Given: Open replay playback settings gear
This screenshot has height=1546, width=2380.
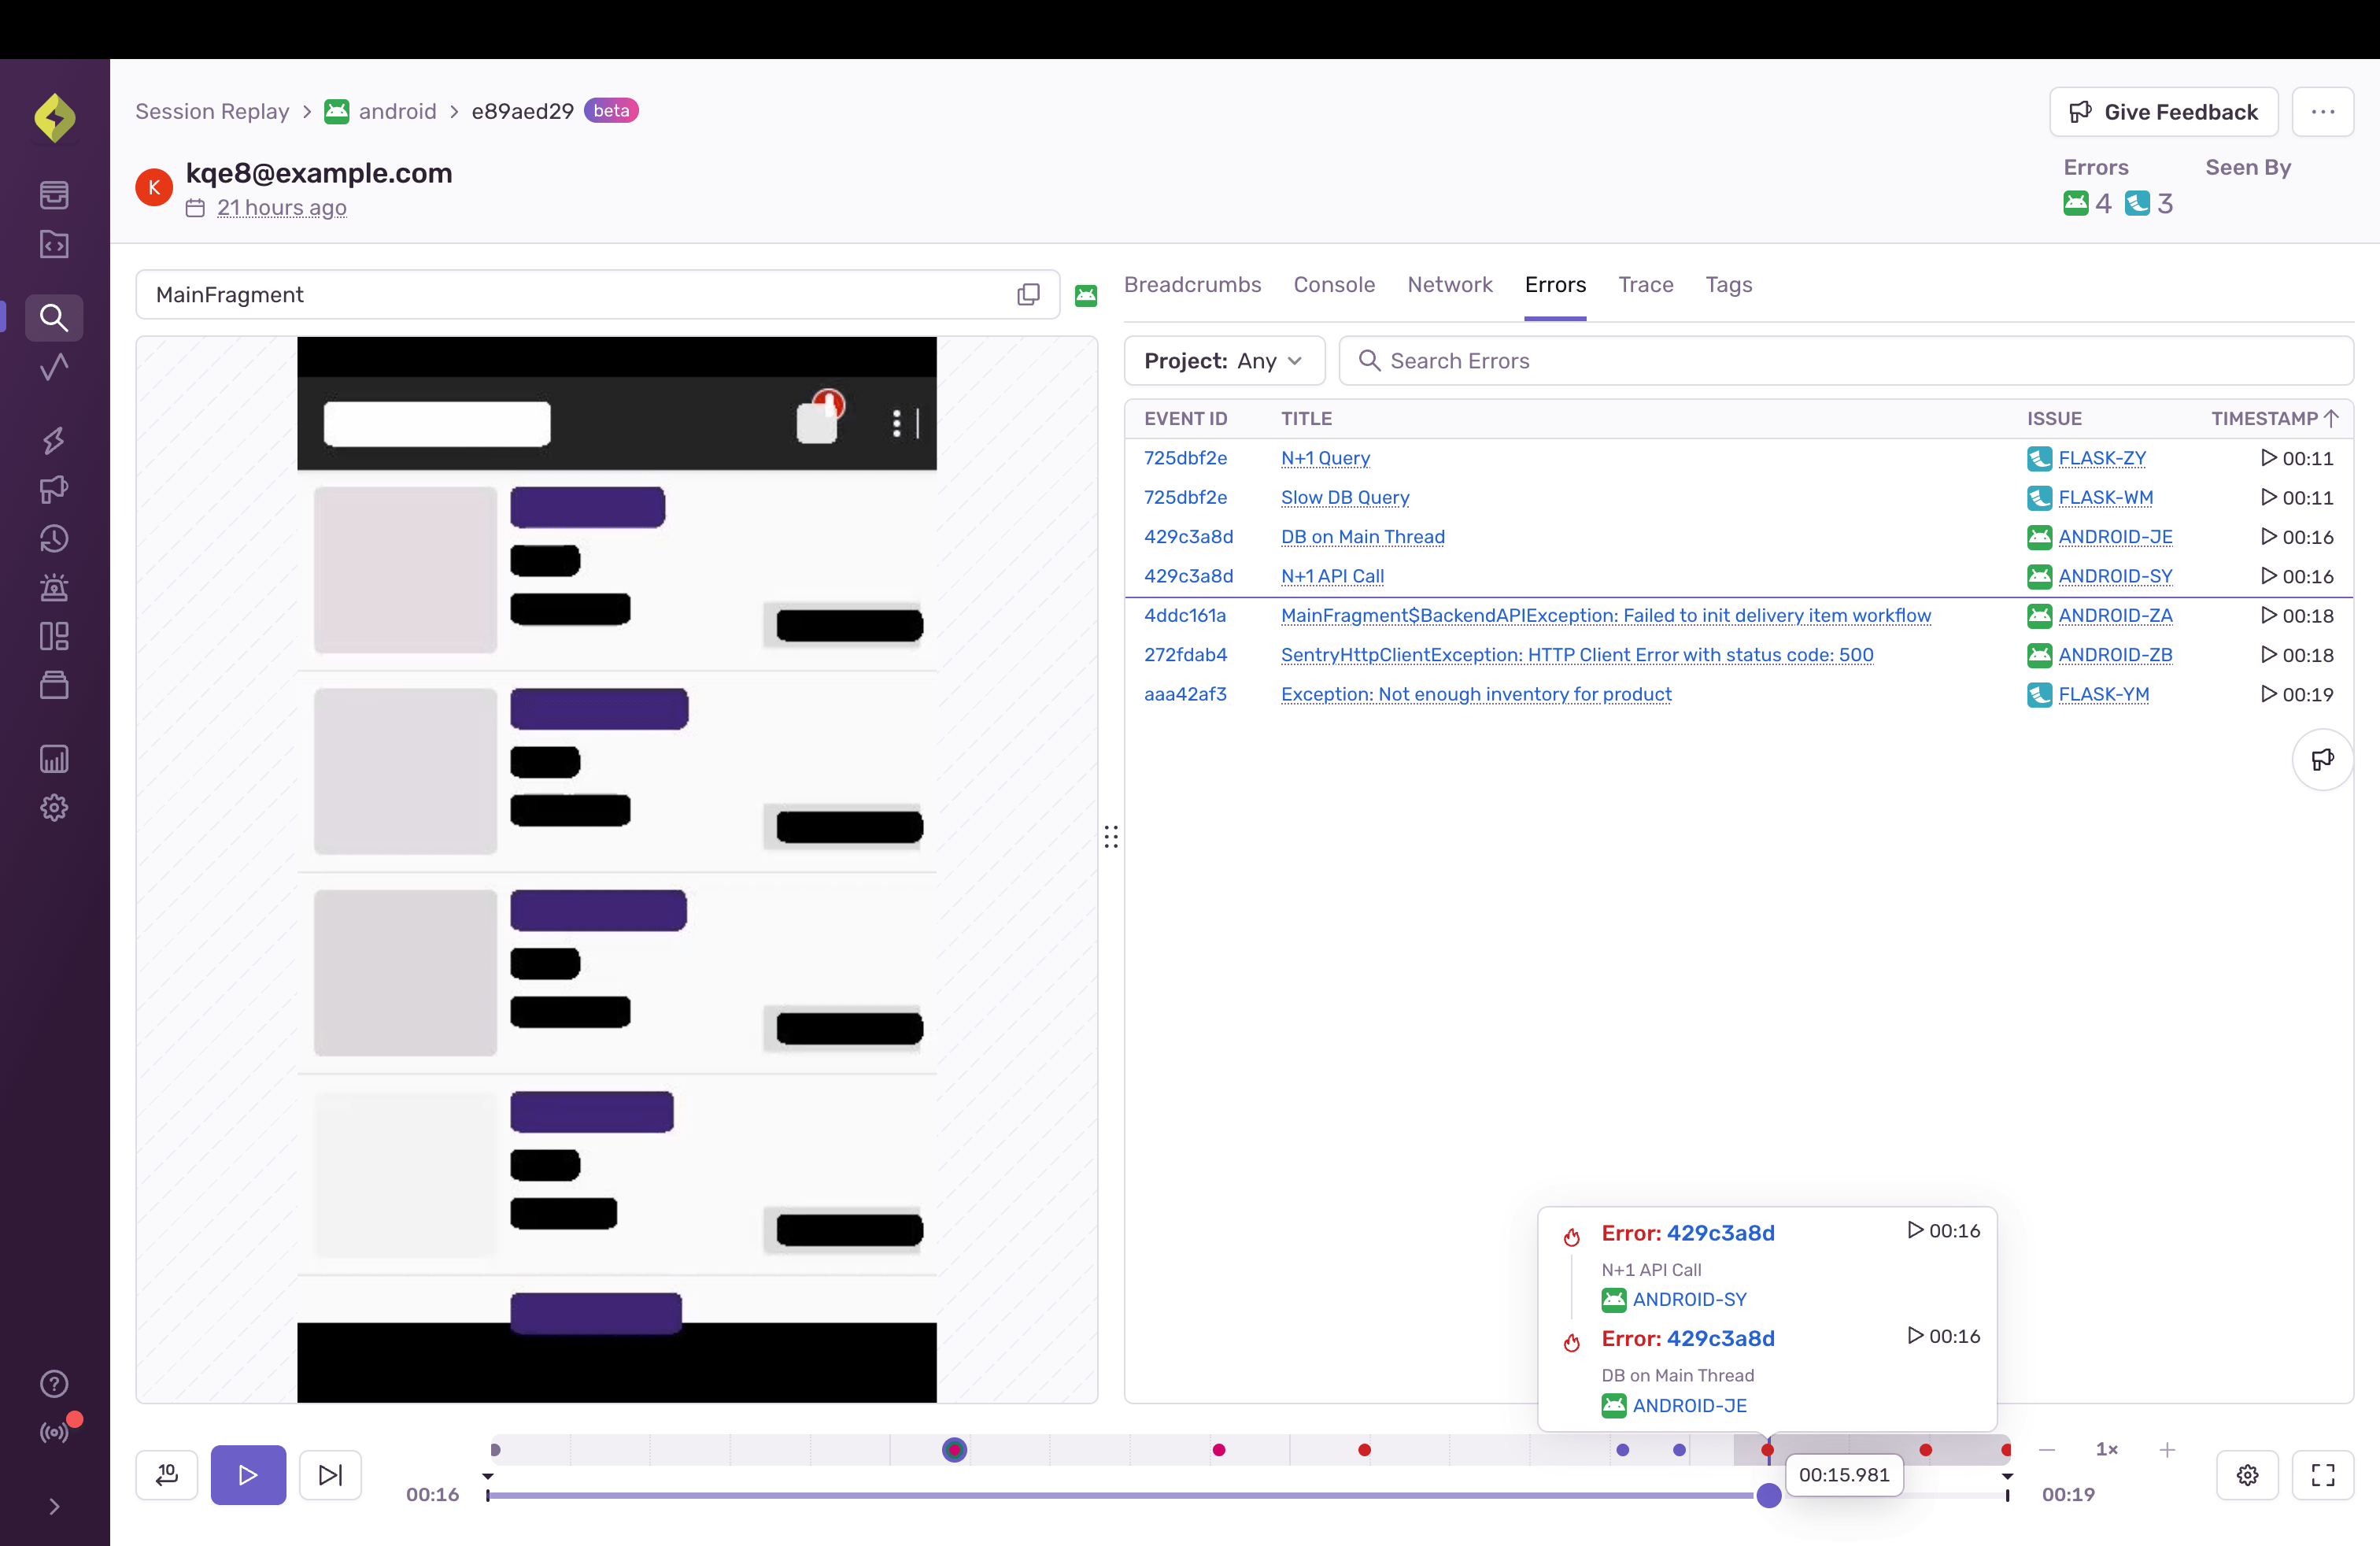Looking at the screenshot, I should point(2247,1474).
